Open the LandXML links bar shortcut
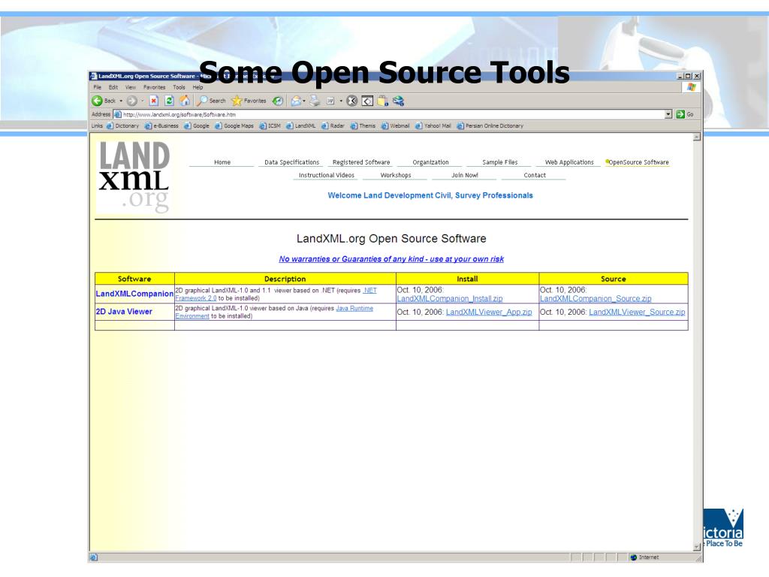 pyautogui.click(x=301, y=126)
